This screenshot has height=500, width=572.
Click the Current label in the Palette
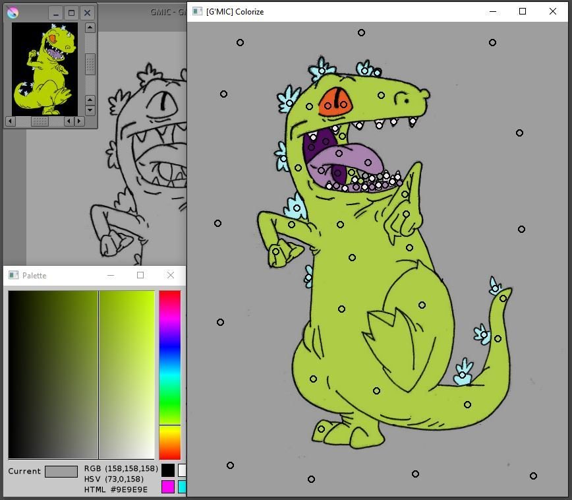click(x=24, y=471)
